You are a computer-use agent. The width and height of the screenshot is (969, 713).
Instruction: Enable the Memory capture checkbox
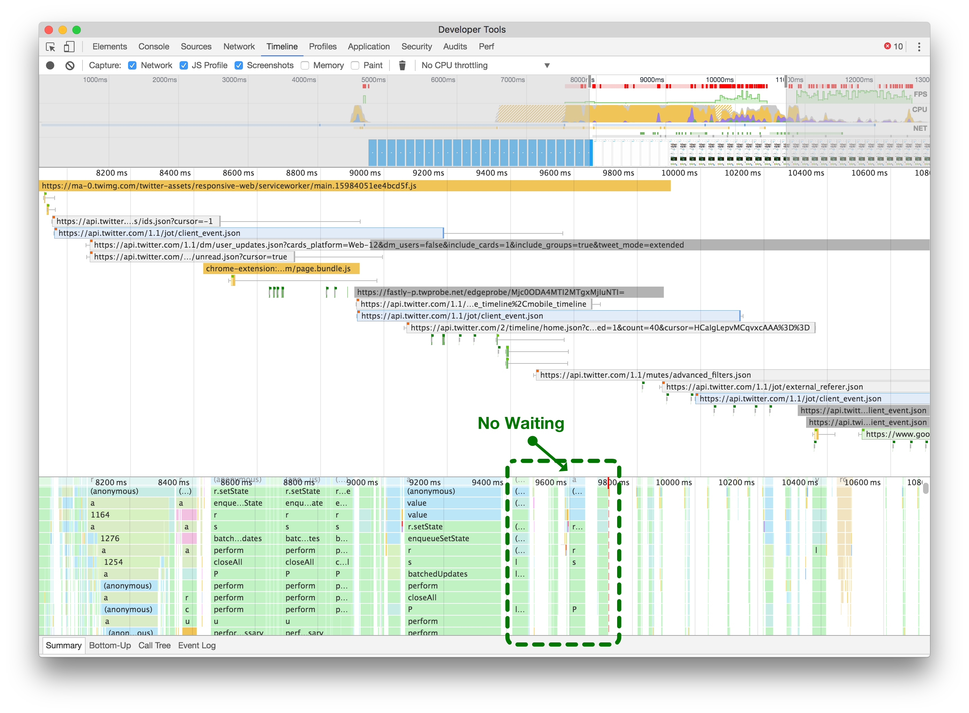click(305, 66)
